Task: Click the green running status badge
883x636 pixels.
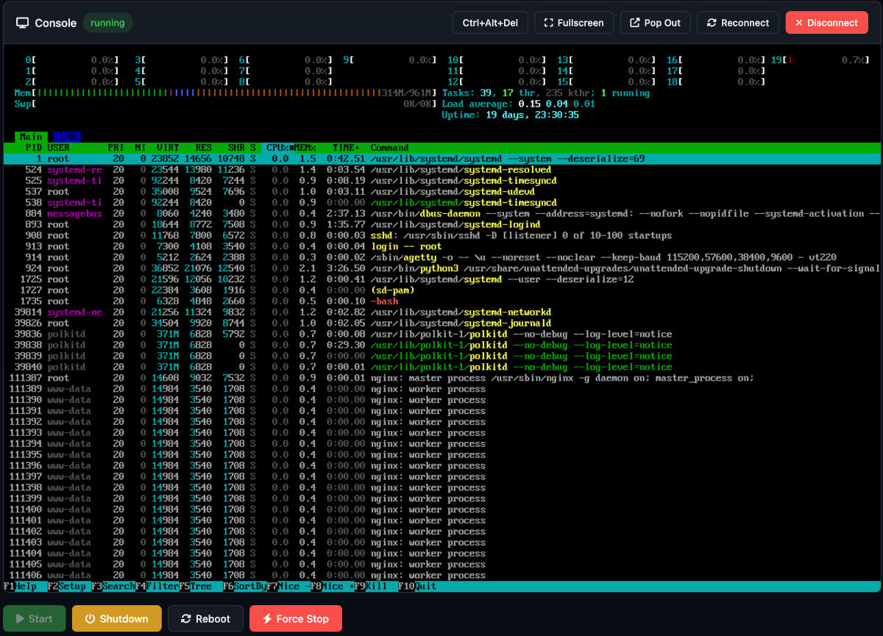Action: click(107, 23)
